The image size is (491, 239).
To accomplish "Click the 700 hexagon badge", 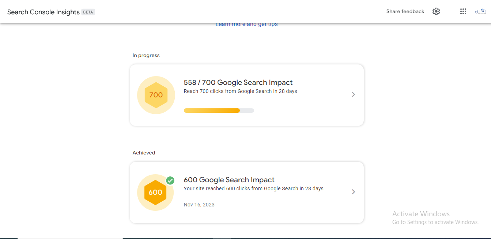I will click(156, 95).
